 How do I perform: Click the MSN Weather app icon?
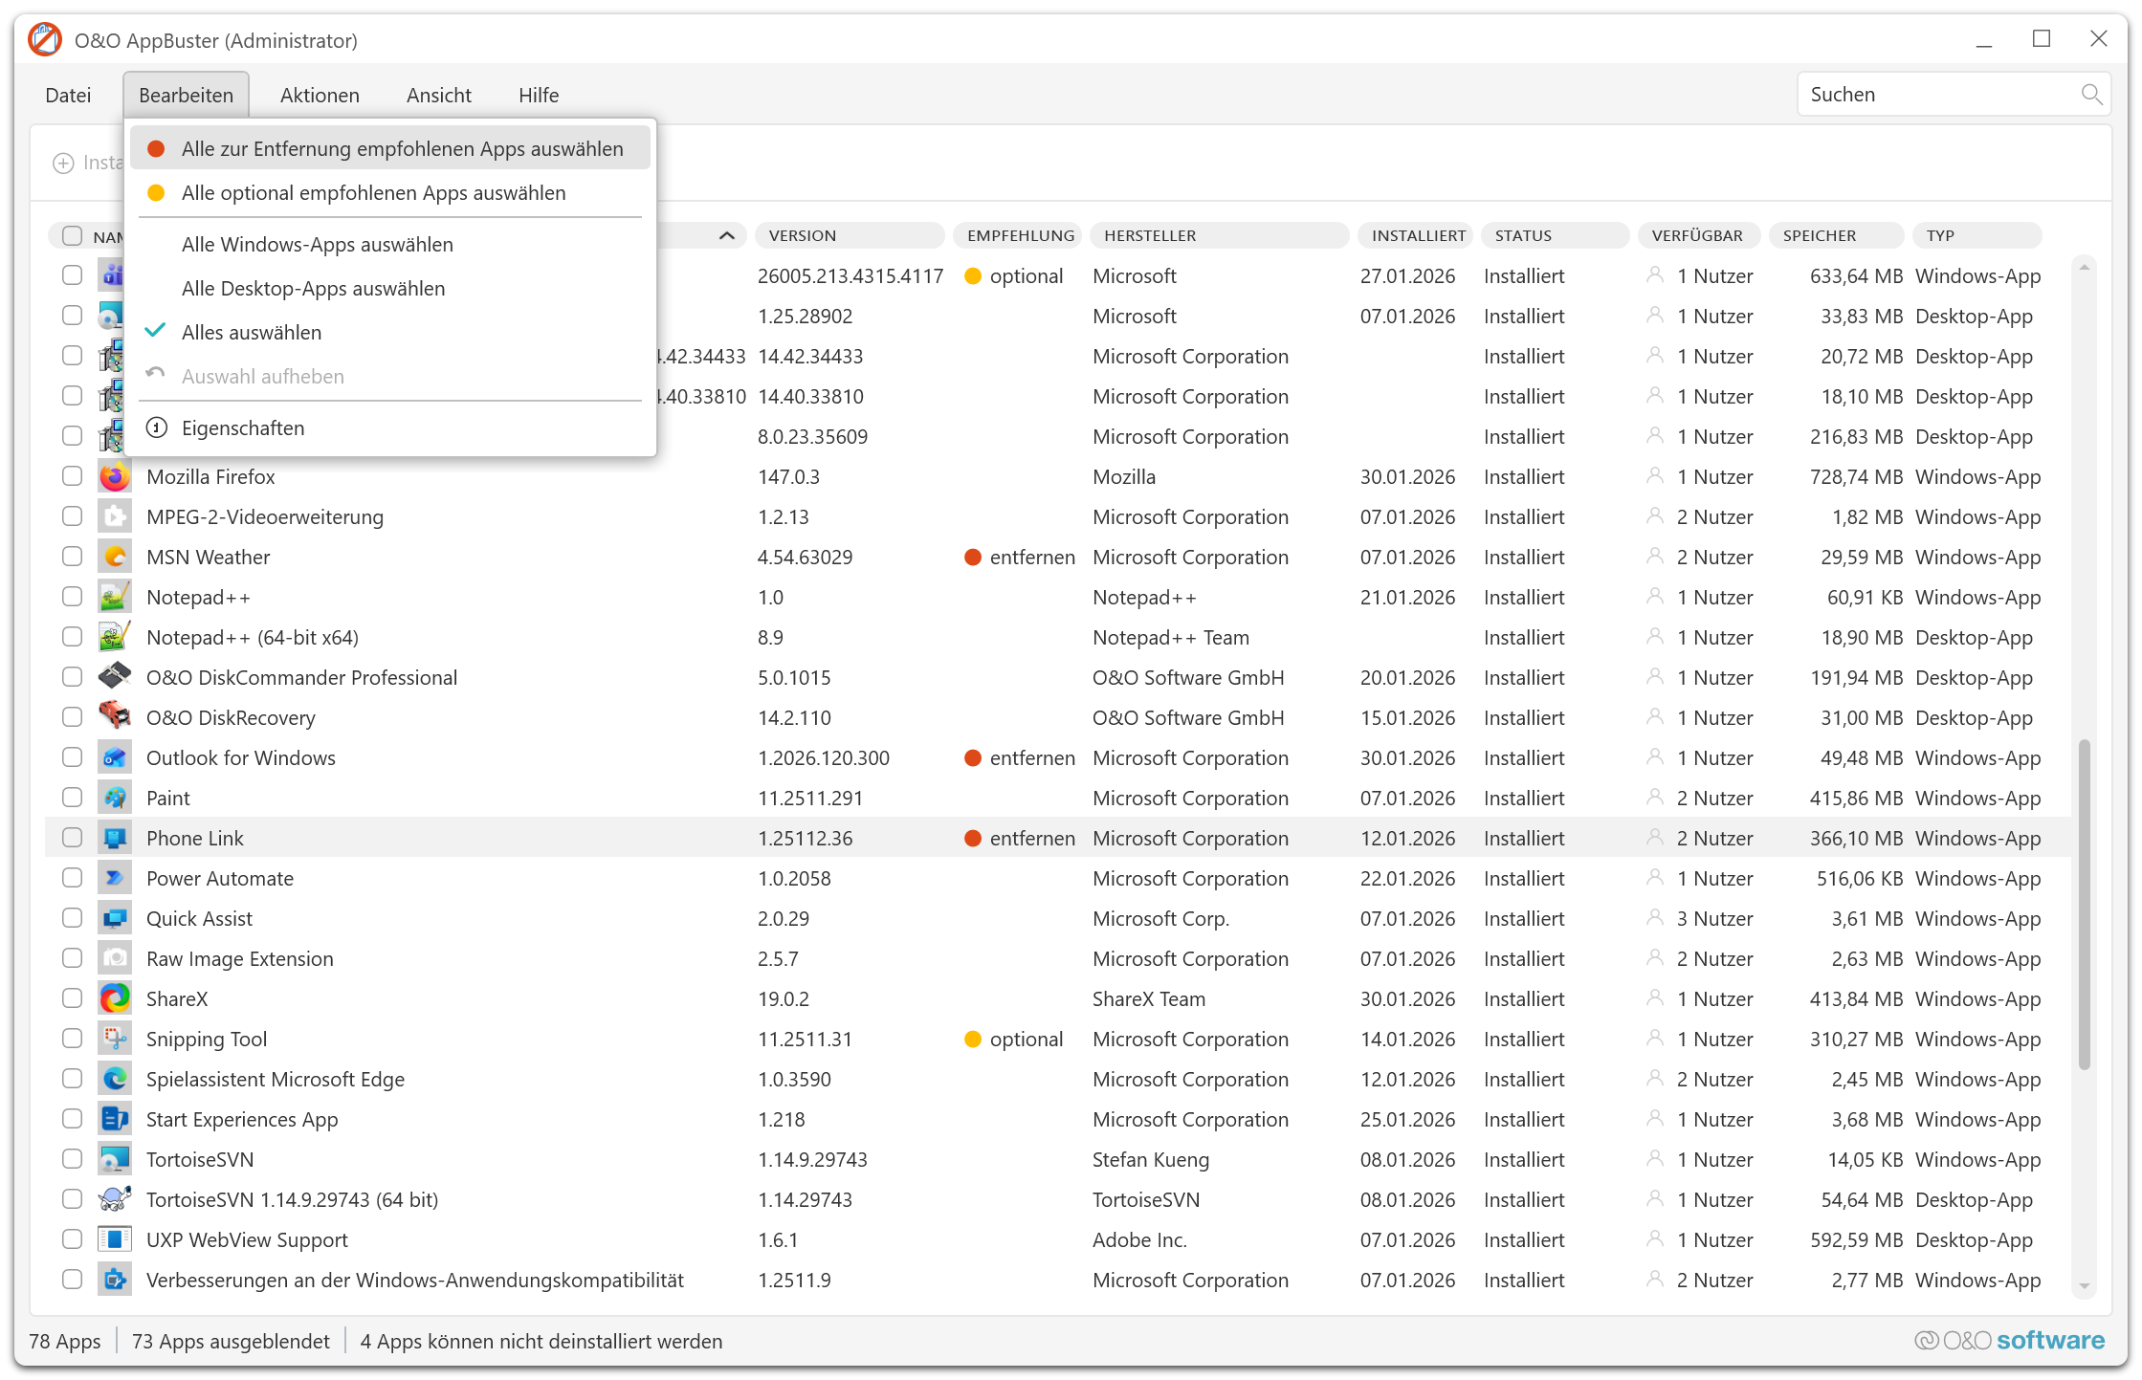[x=115, y=557]
